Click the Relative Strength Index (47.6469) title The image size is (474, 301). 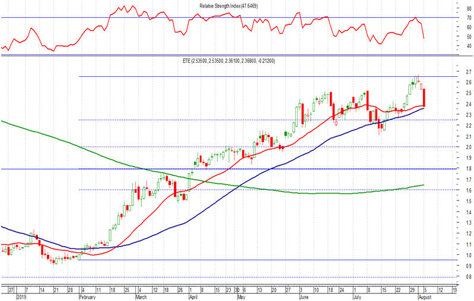pos(228,6)
